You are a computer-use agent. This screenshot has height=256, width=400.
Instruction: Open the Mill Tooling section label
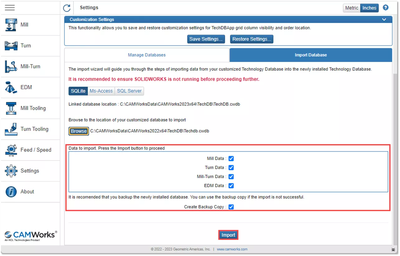(x=33, y=108)
